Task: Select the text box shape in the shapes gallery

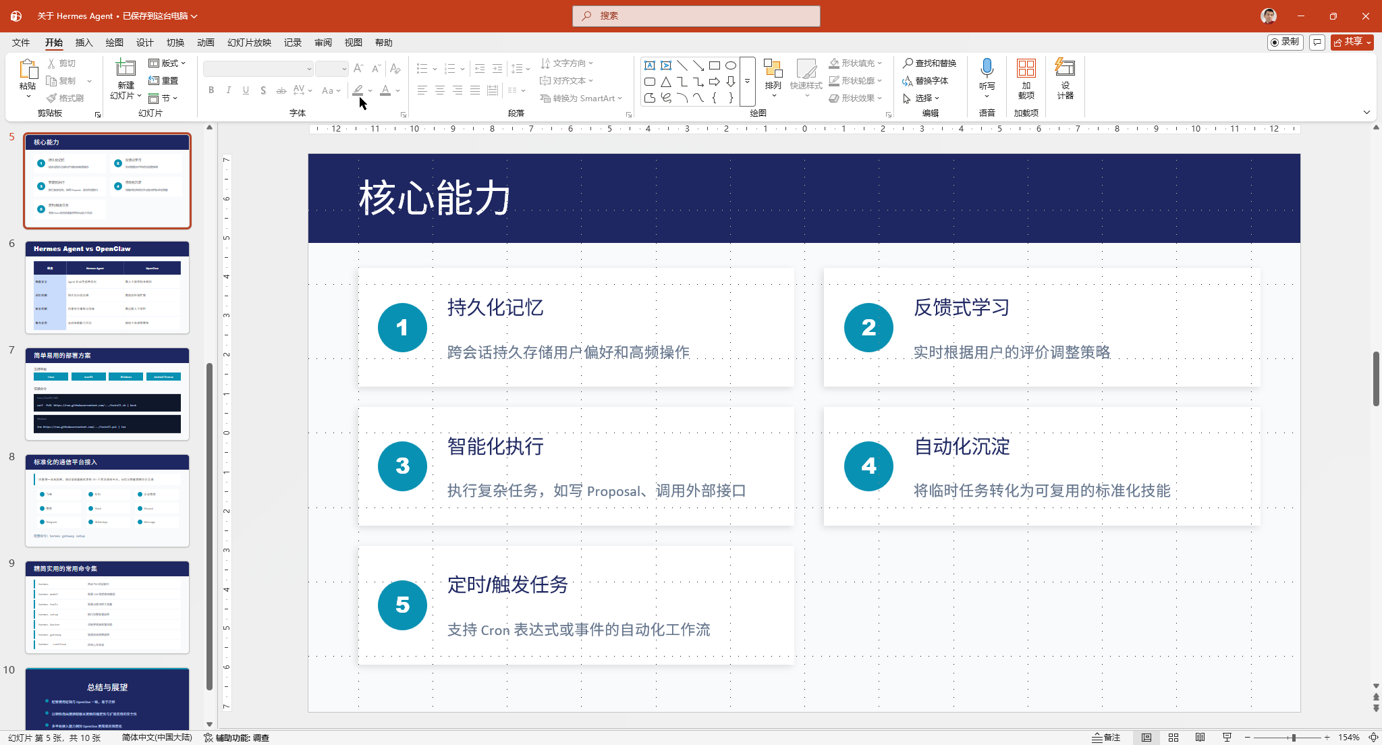Action: [650, 65]
